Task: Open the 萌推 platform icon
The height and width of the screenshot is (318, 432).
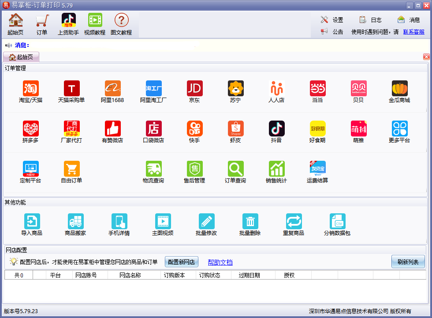Action: point(359,132)
